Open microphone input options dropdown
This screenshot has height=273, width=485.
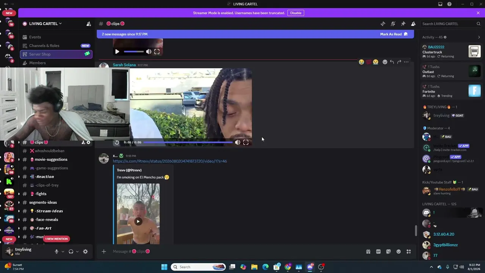pos(63,251)
